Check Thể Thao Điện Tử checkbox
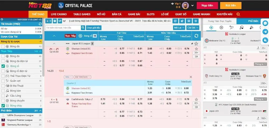The height and width of the screenshot is (128, 269). coord(3,76)
